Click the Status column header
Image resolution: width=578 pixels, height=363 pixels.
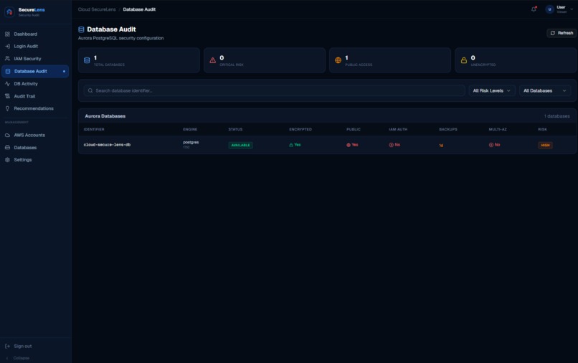click(x=235, y=129)
